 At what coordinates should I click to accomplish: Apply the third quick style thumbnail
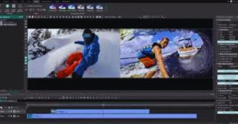[x=72, y=7]
